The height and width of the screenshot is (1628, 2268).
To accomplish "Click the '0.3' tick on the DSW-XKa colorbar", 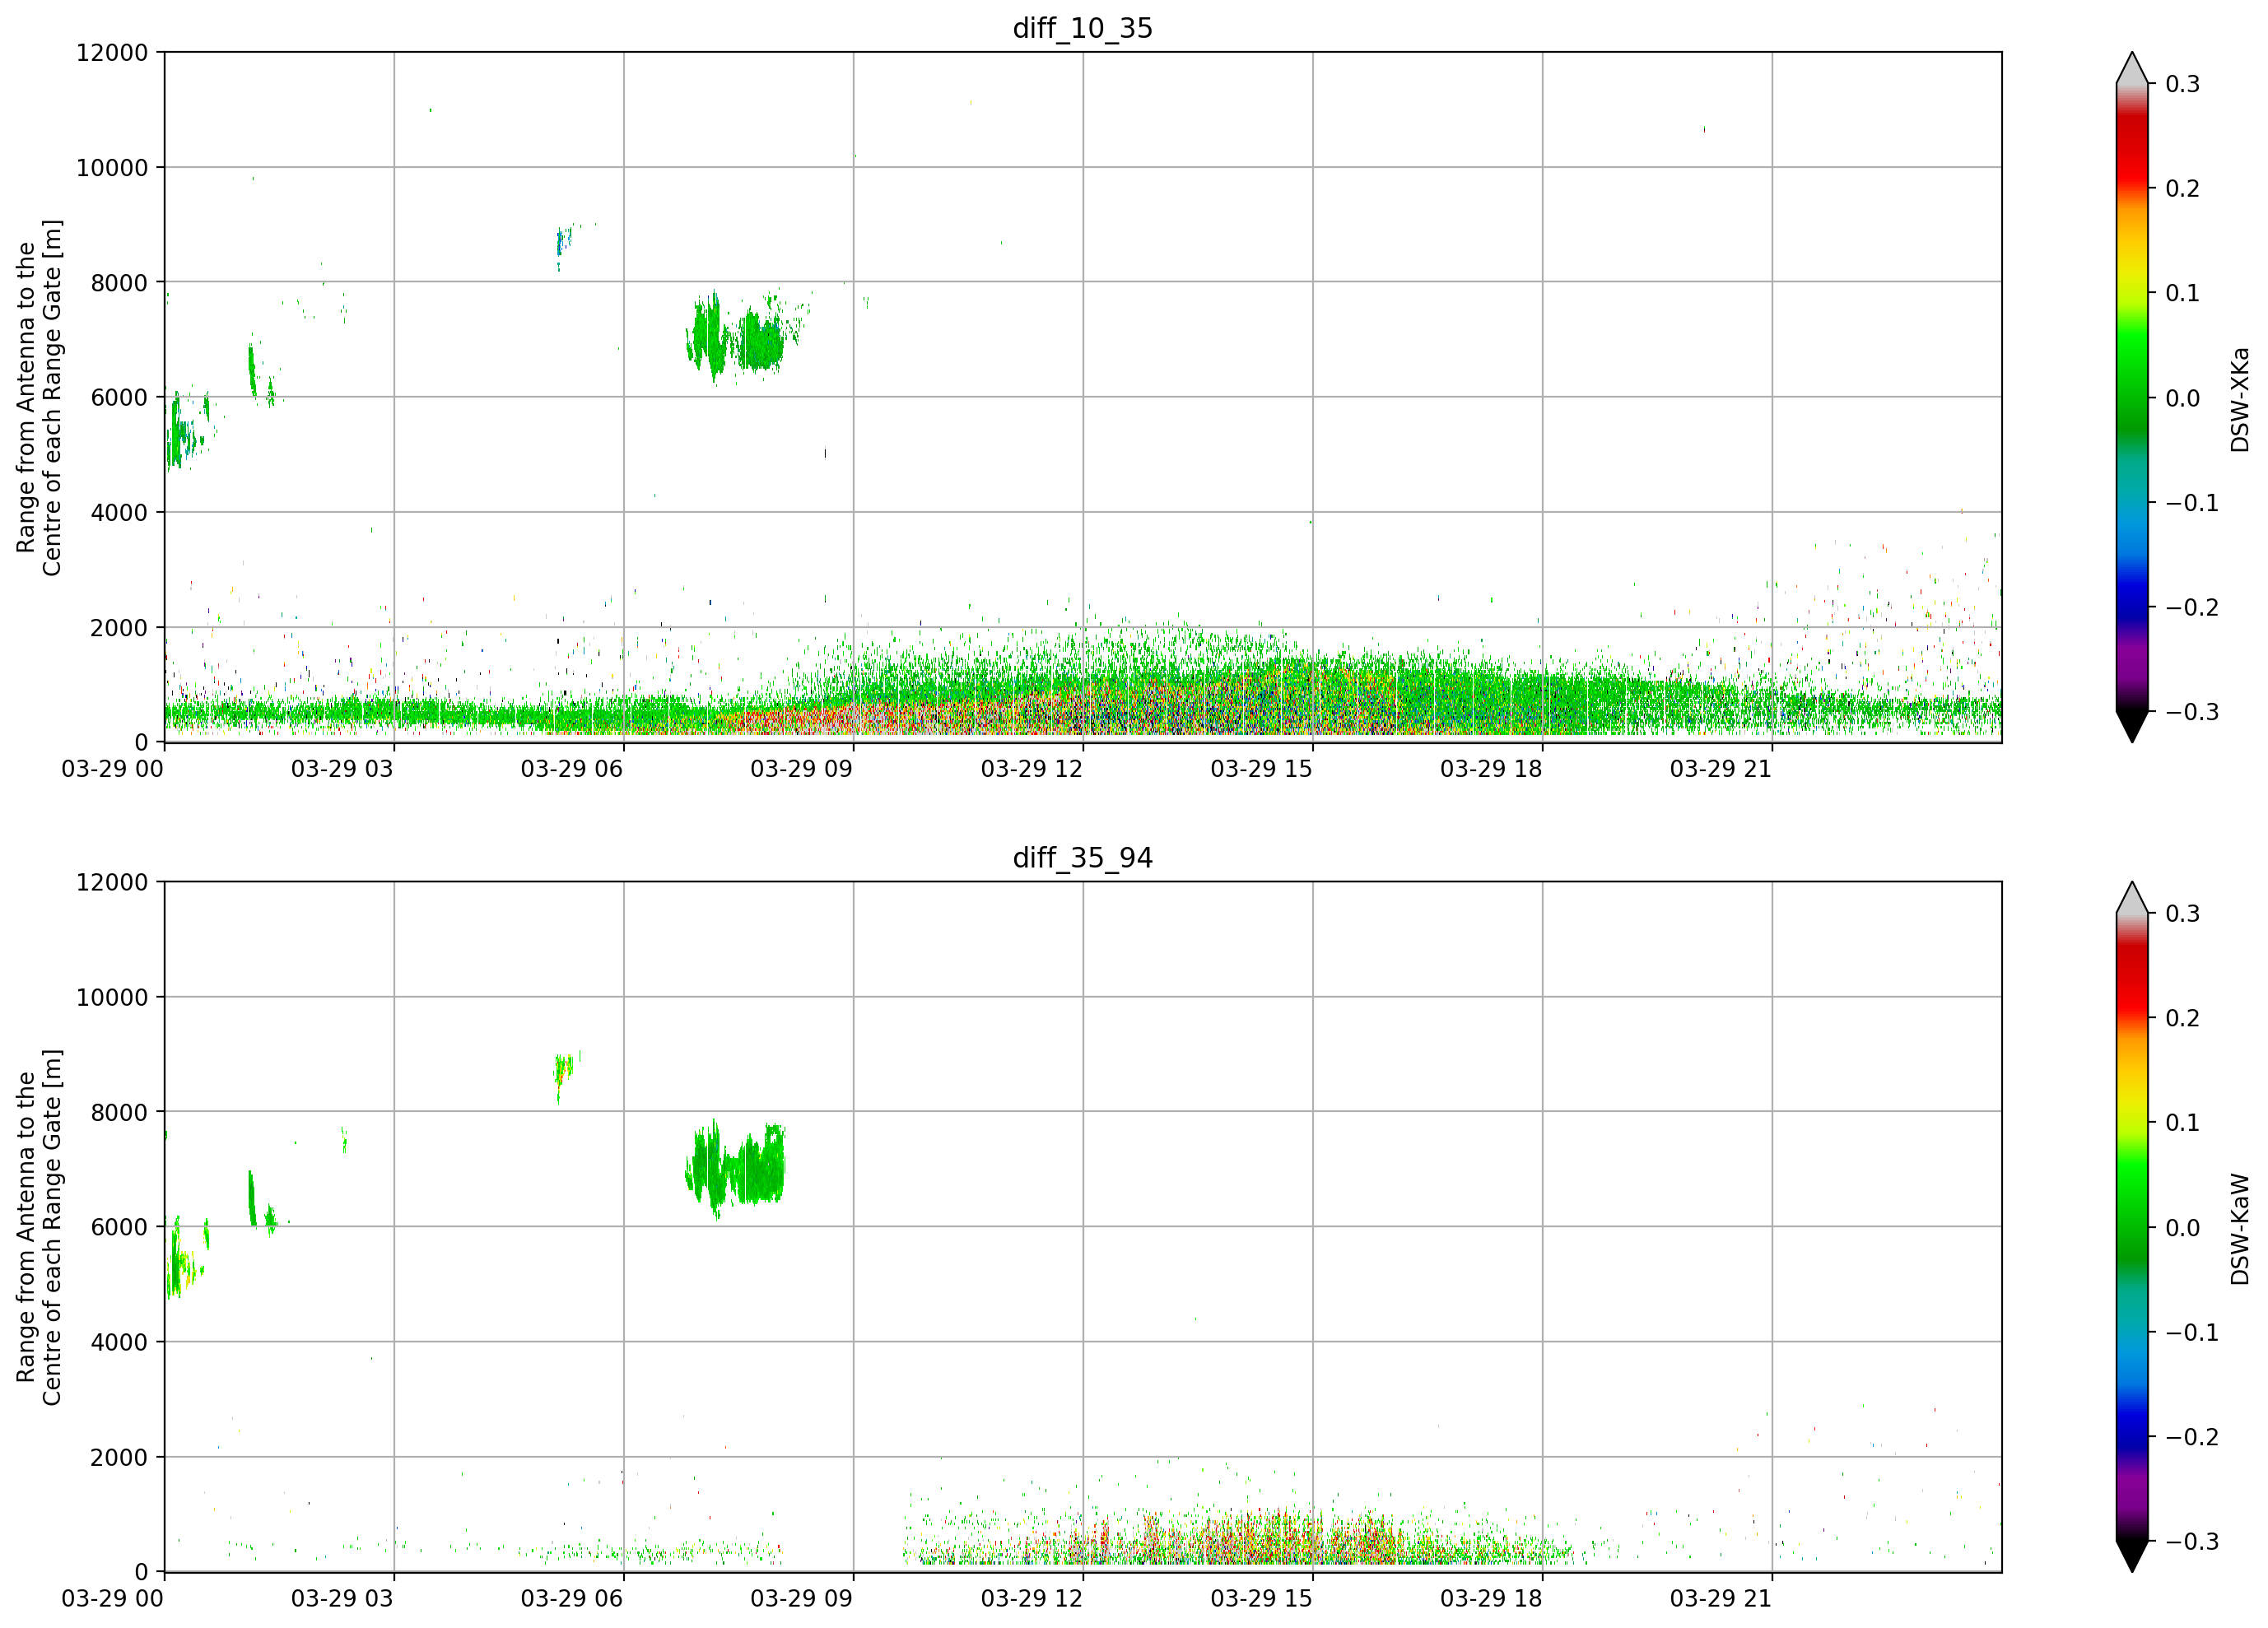I will (2183, 84).
